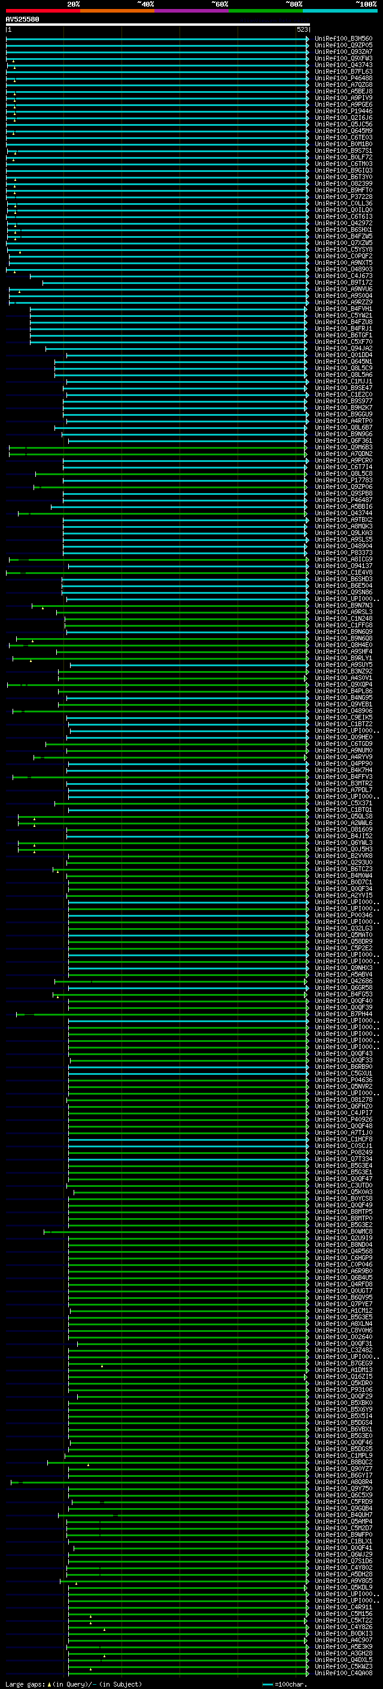
Task: Select the UniRef100_A4S0V1 hit
Action: [x=343, y=678]
